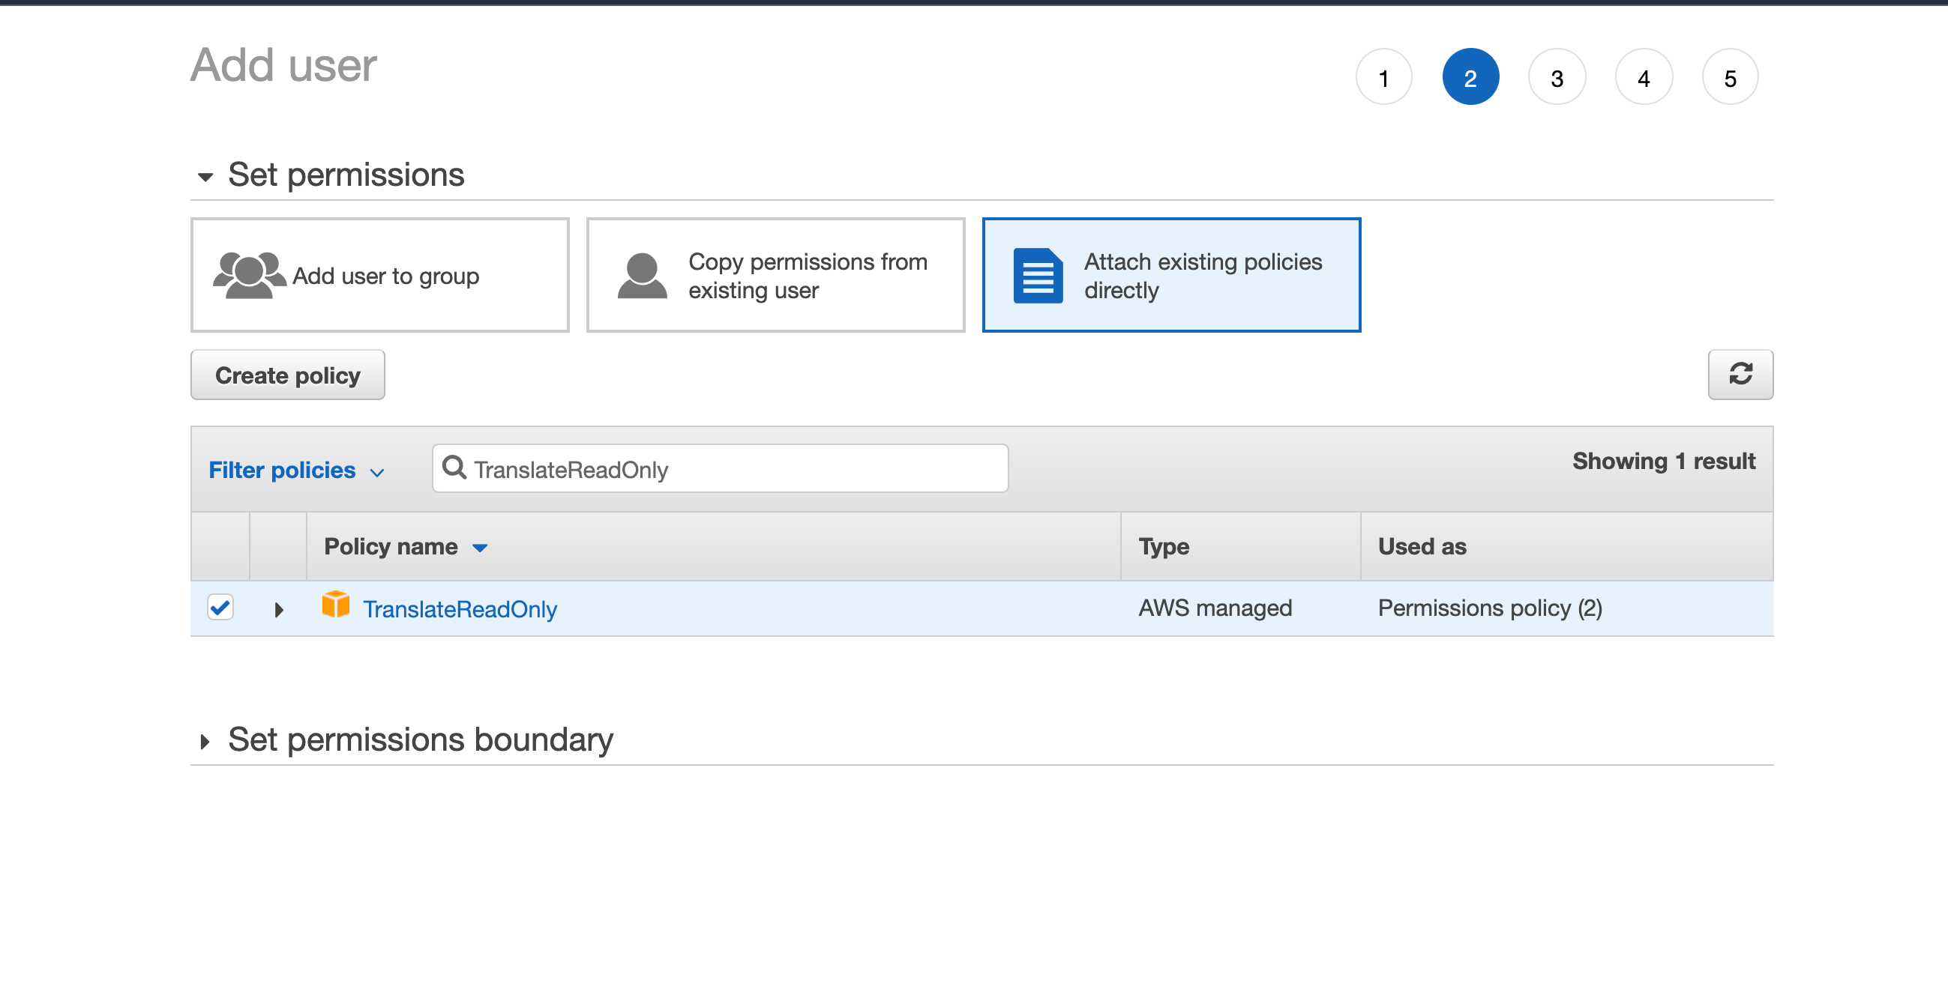Uncheck the TranslateReadOnly policy checkbox
1948x986 pixels.
click(x=220, y=607)
